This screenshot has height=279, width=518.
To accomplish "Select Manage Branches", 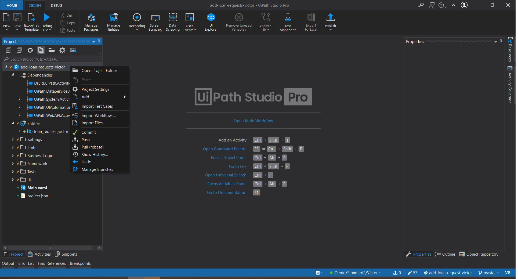I will click(x=100, y=169).
